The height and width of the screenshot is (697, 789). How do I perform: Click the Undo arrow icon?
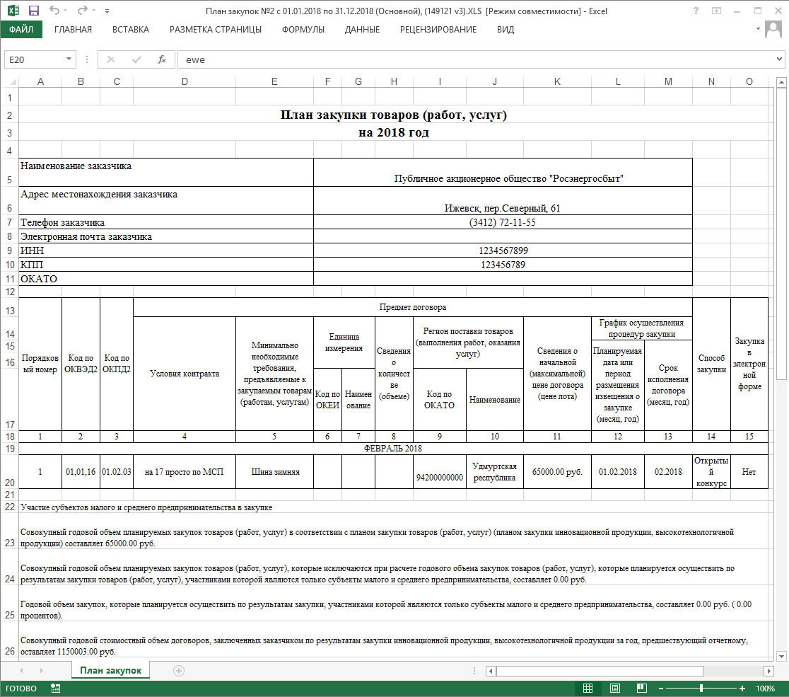[x=54, y=11]
